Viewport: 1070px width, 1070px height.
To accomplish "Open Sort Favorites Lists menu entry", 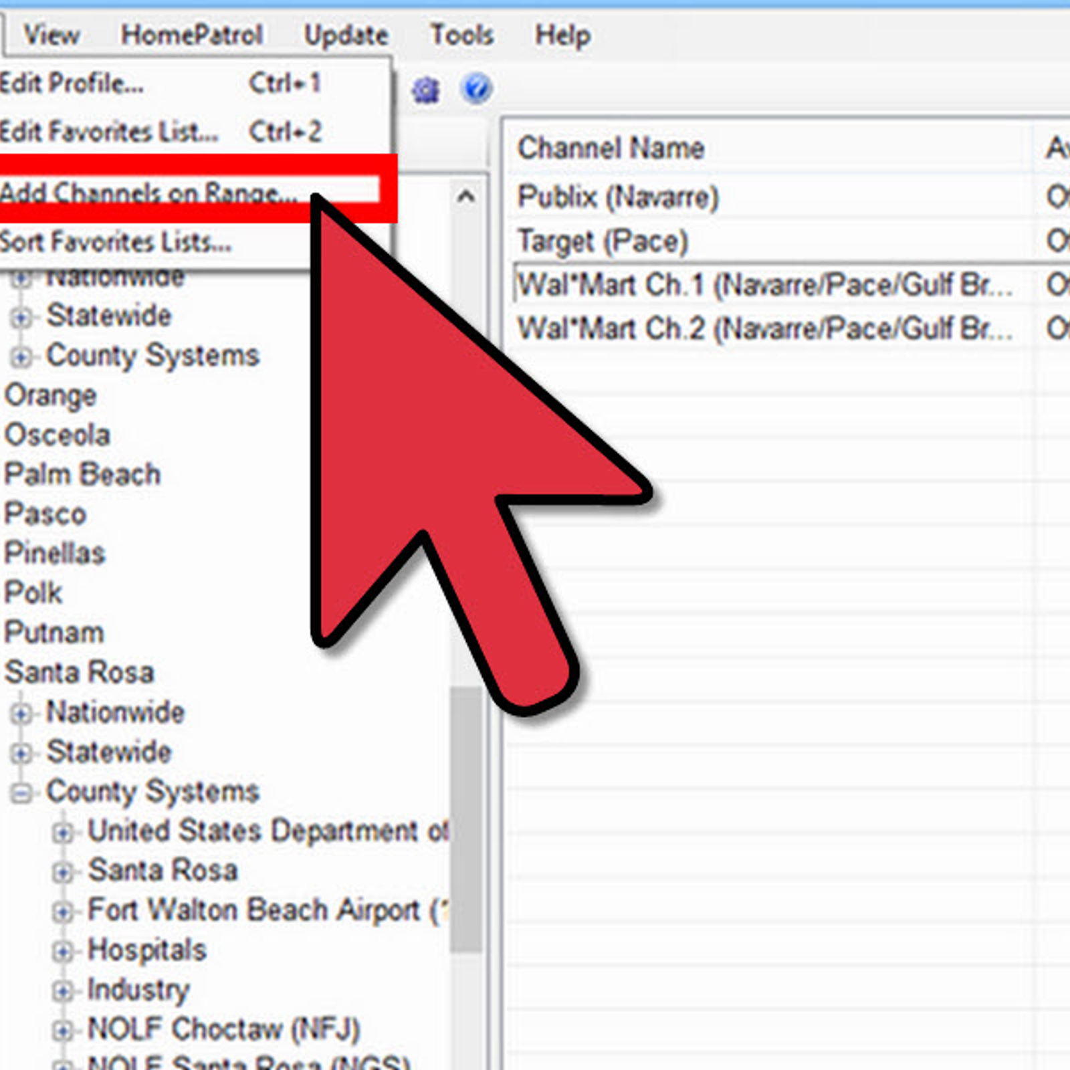I will [x=116, y=241].
